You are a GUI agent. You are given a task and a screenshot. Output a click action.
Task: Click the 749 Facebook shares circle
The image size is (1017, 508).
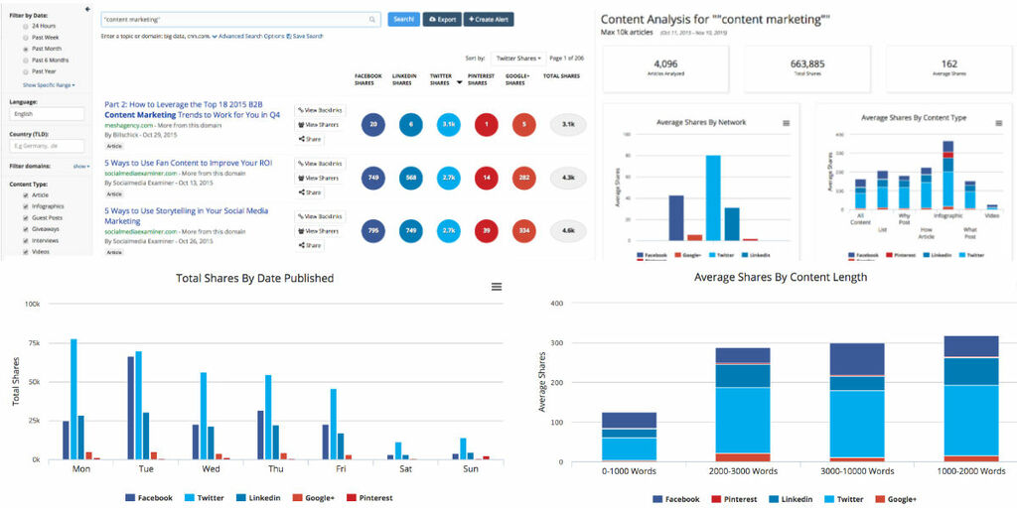372,178
